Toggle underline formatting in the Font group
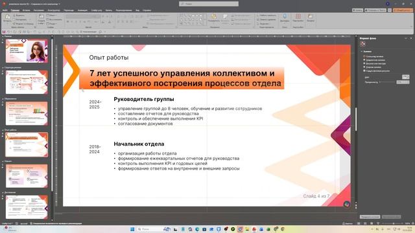Screen dimensions: 415x233 [x=76, y=22]
